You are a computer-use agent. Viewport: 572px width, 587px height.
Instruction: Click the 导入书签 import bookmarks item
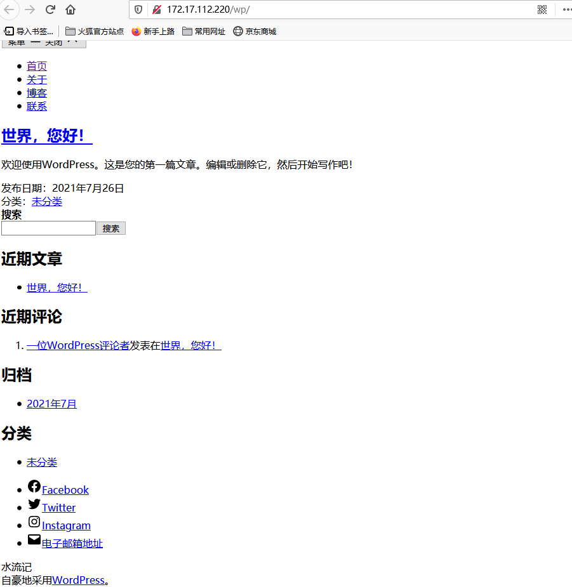[x=29, y=31]
